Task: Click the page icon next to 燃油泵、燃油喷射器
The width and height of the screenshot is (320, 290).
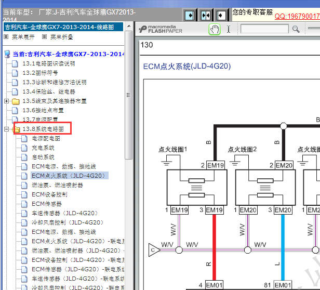Action: click(24, 185)
